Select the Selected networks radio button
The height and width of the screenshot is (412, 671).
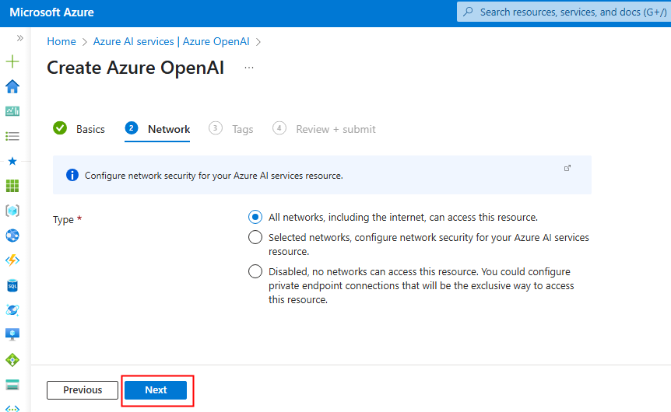pos(255,237)
